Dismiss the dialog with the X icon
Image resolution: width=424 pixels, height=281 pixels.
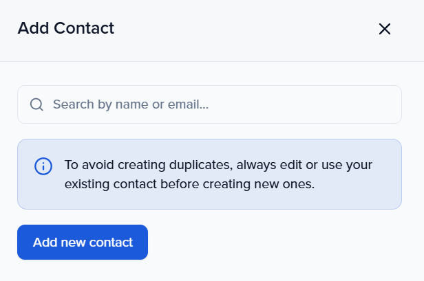tap(385, 29)
